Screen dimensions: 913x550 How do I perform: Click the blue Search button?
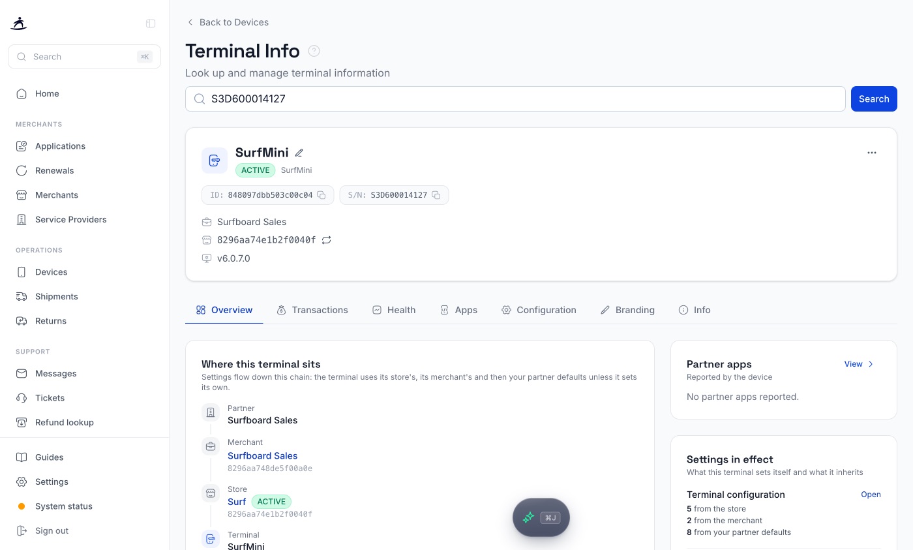pyautogui.click(x=874, y=99)
